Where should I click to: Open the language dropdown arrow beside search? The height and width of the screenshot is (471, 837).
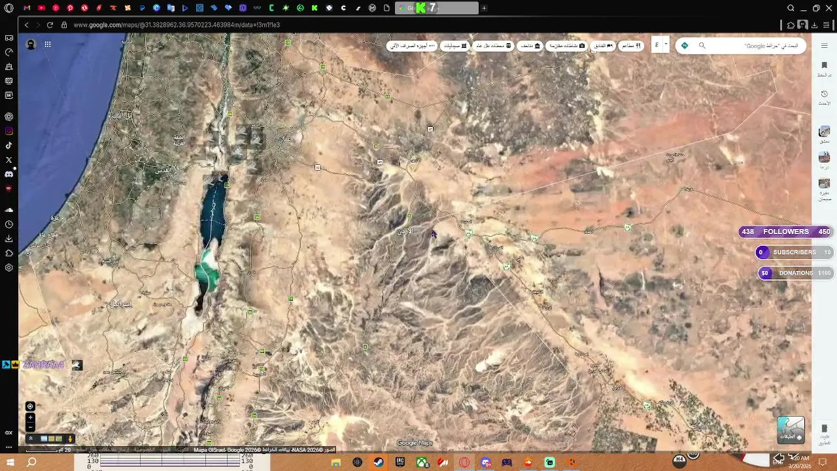coord(666,44)
